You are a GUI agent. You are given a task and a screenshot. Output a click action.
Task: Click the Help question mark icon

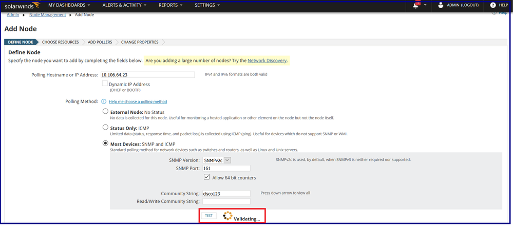[x=493, y=5]
